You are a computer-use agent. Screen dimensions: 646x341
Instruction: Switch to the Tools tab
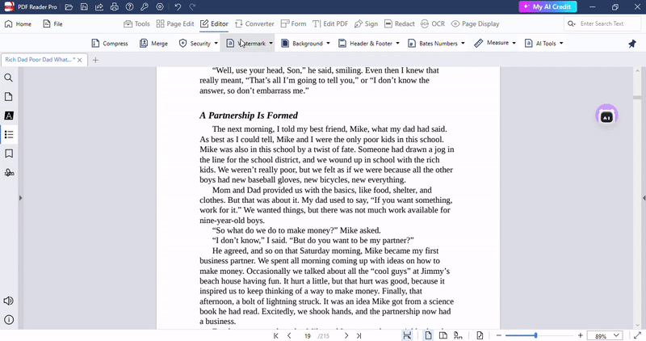pos(136,24)
